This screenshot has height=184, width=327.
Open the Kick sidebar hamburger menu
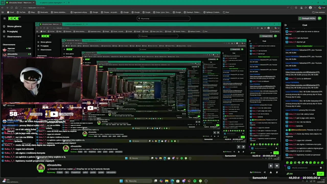click(x=4, y=18)
